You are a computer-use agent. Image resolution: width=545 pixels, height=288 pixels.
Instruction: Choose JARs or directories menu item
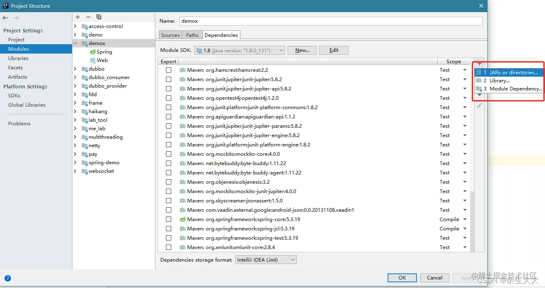509,73
